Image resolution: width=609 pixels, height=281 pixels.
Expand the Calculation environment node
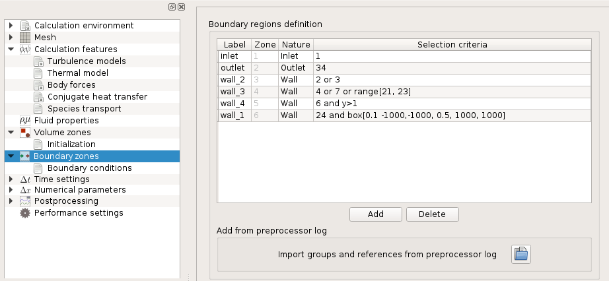(x=11, y=26)
